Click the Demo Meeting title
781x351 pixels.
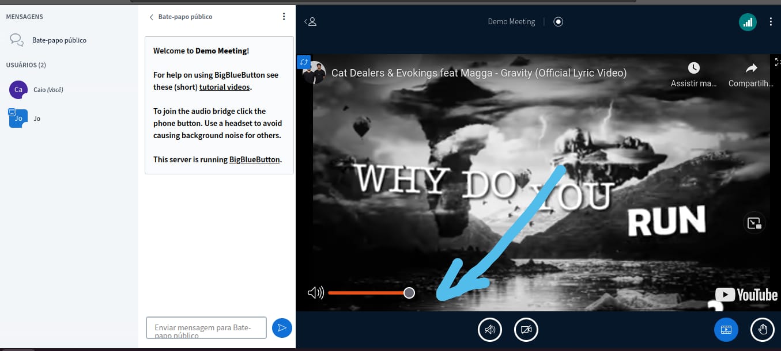pyautogui.click(x=511, y=22)
